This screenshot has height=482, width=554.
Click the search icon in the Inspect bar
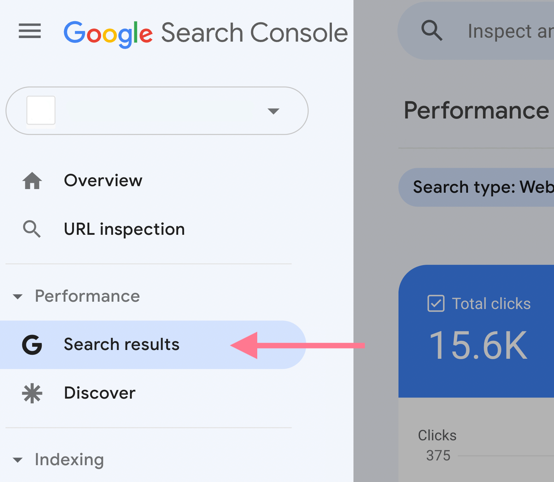pyautogui.click(x=432, y=31)
